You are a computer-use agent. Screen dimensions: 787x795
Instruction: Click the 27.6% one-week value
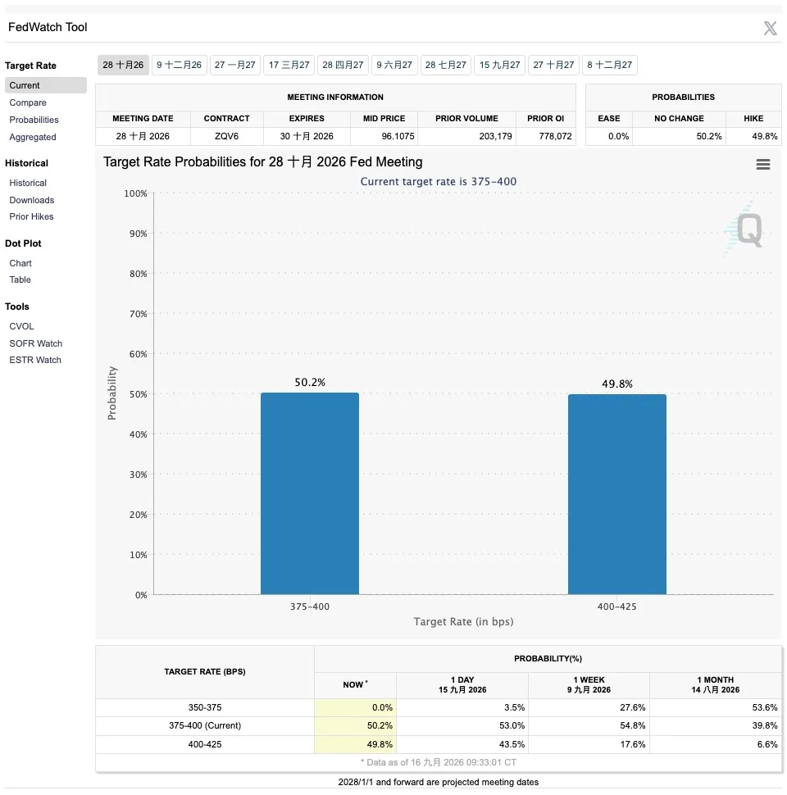click(632, 707)
